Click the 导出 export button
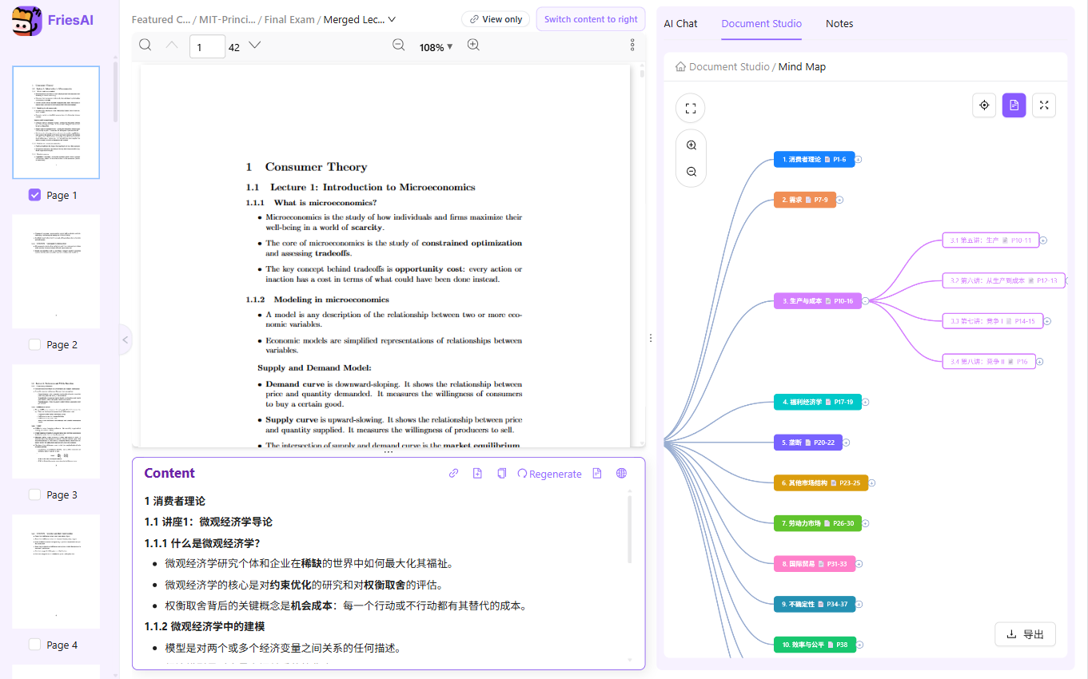This screenshot has width=1088, height=679. point(1025,634)
